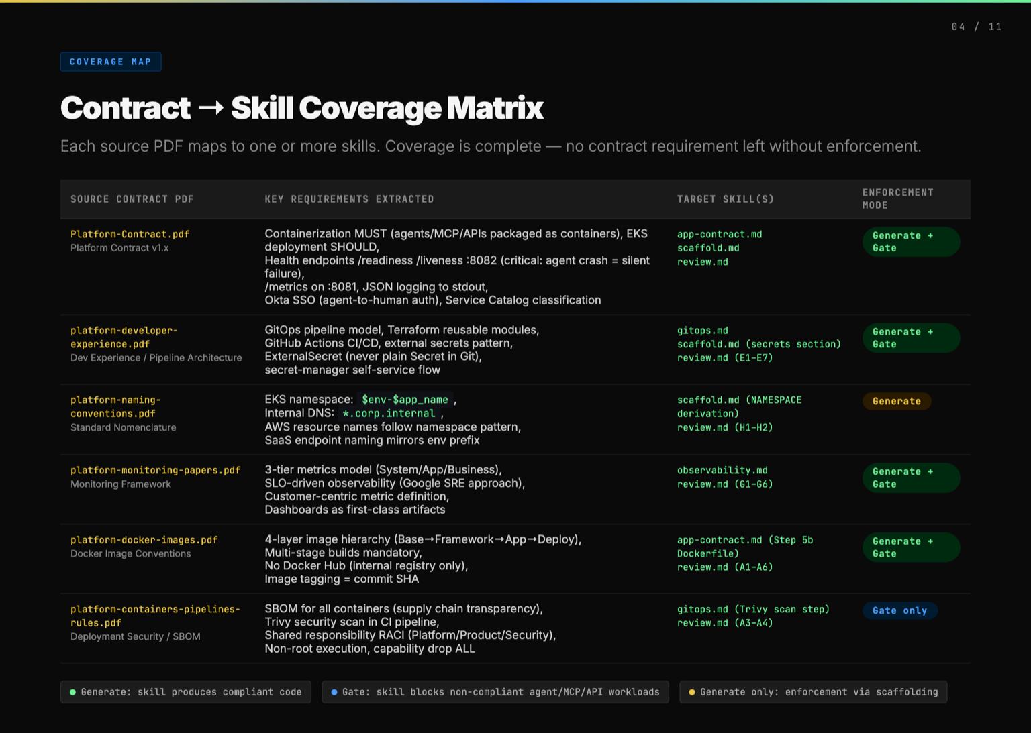Click the Deployment Security / SBOM subtitle

coord(136,636)
